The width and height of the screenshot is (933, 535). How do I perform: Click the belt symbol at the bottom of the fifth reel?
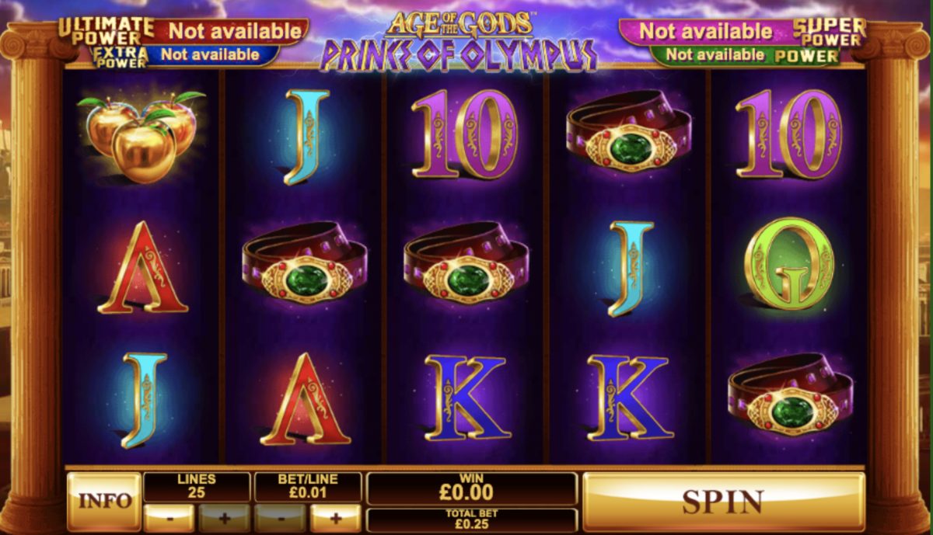coord(790,396)
